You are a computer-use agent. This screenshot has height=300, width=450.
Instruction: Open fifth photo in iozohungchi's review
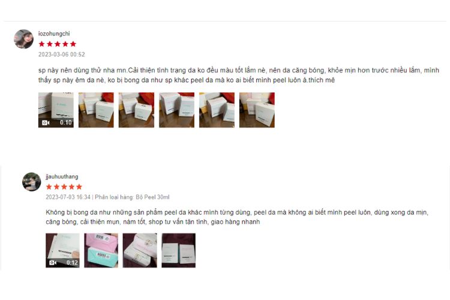coord(217,110)
